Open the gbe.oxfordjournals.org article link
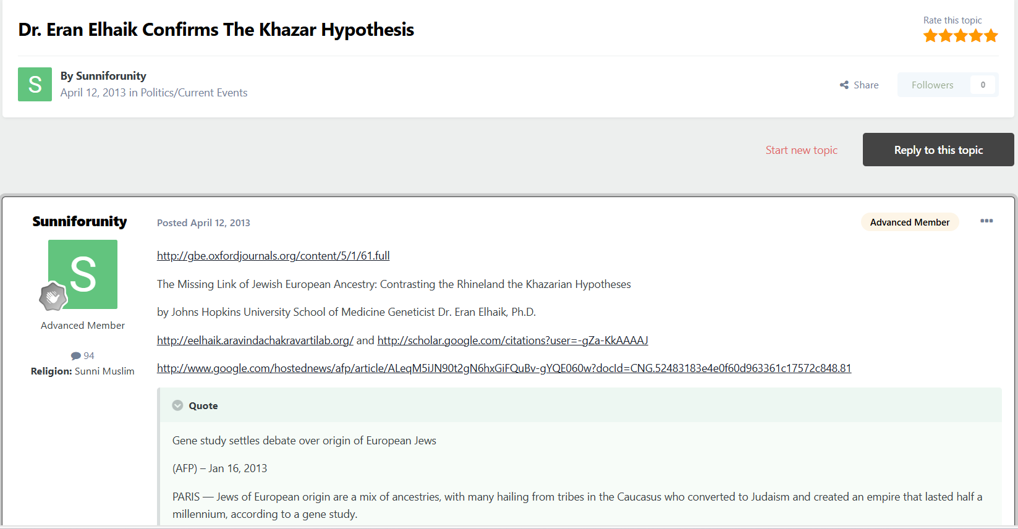Screen dimensions: 1018x529 point(273,256)
